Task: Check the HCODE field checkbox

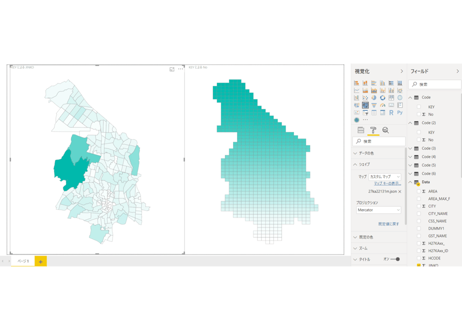Action: point(418,258)
